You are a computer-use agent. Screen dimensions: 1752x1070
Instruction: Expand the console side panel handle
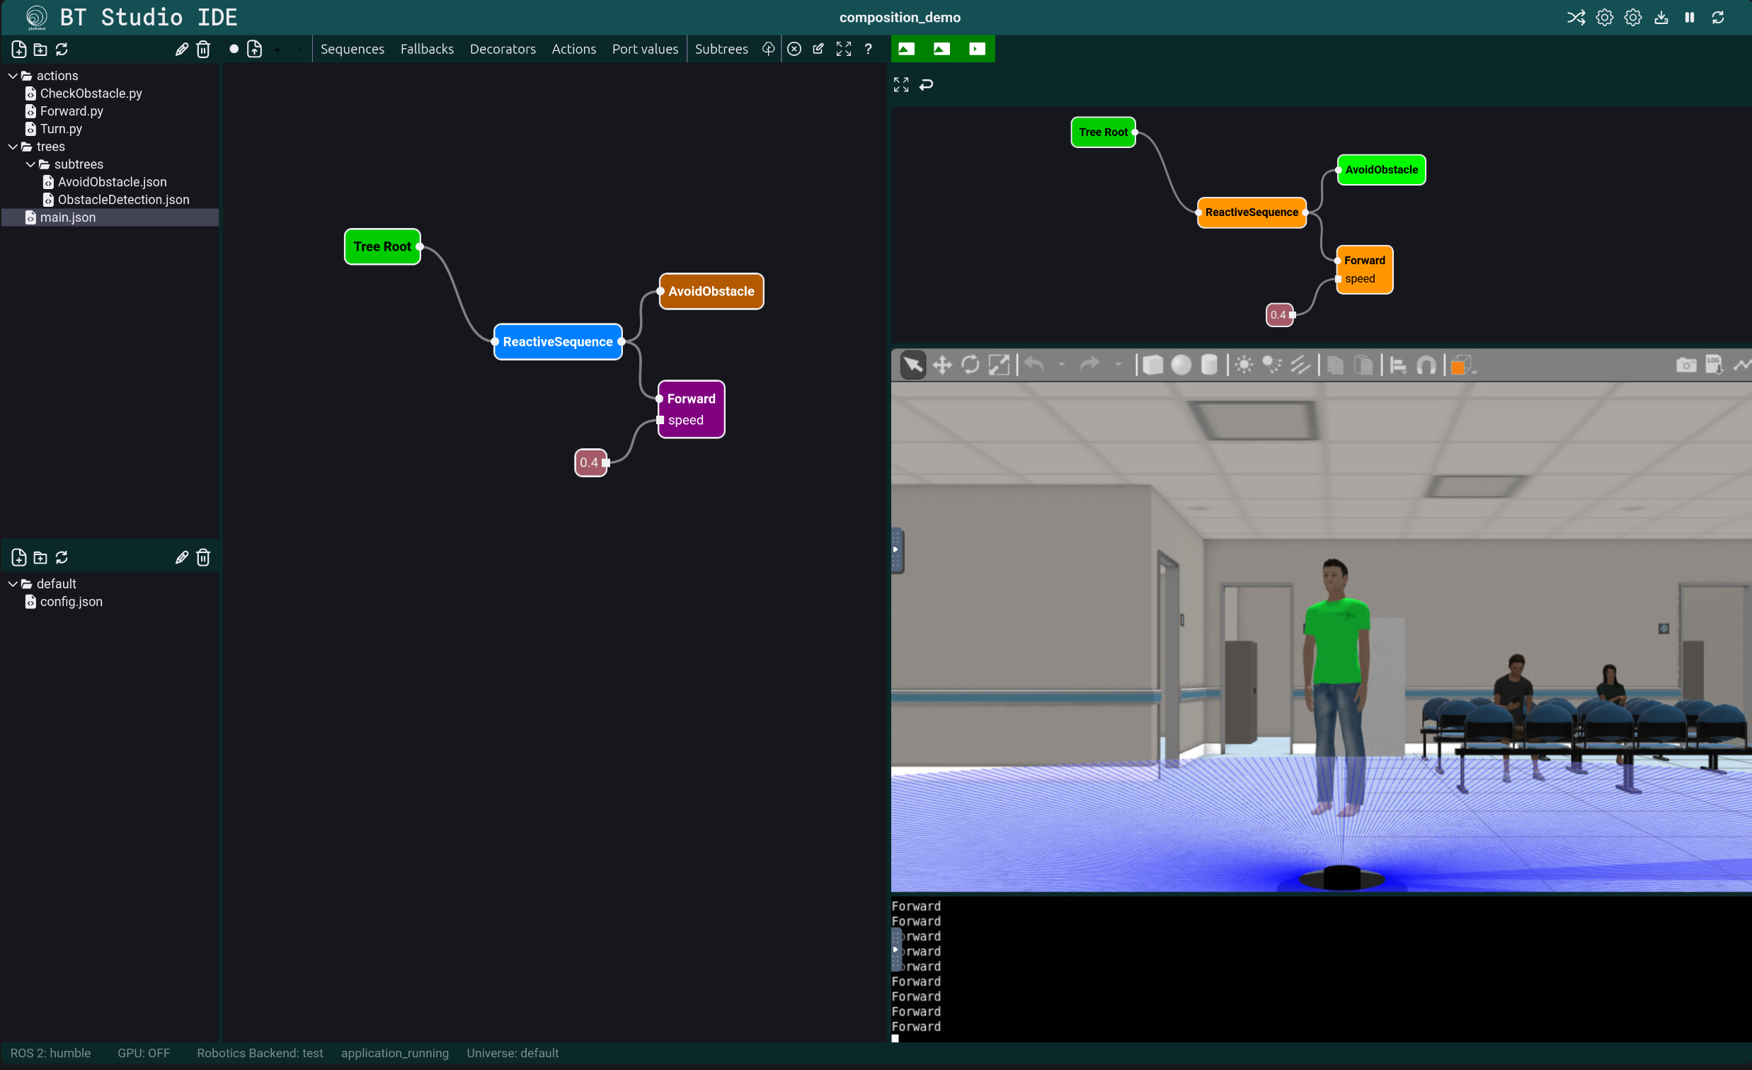tap(896, 950)
